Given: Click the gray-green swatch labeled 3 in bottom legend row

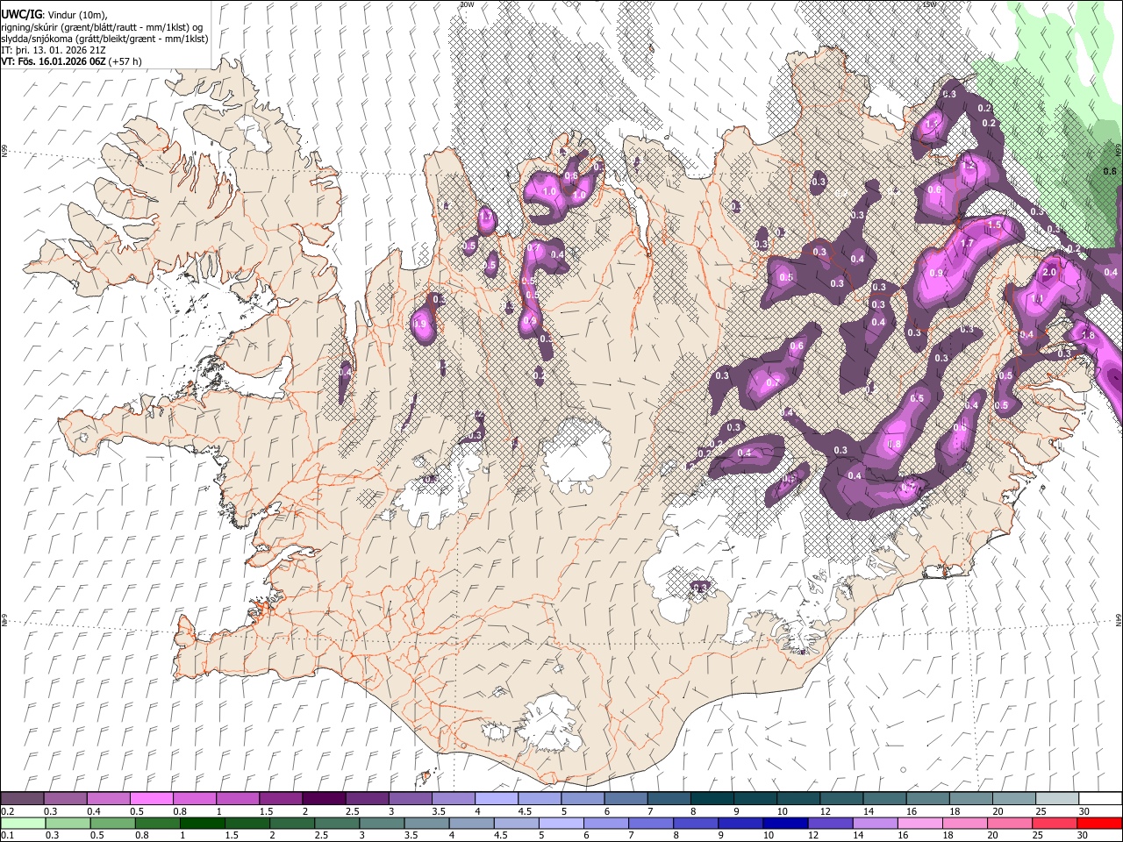Looking at the screenshot, I should click(x=382, y=823).
